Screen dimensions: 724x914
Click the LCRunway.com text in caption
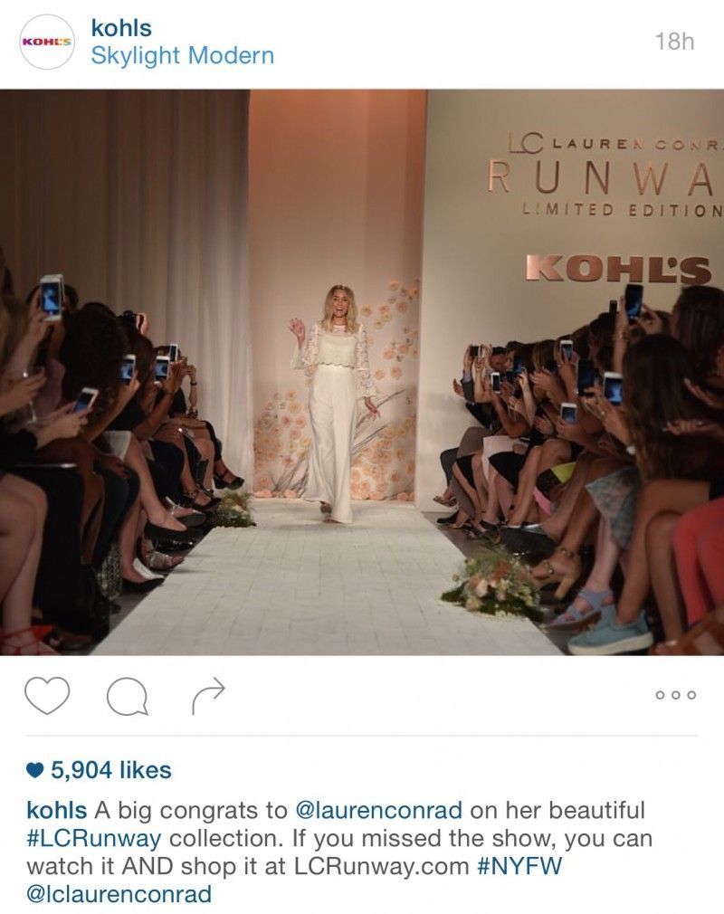381,866
